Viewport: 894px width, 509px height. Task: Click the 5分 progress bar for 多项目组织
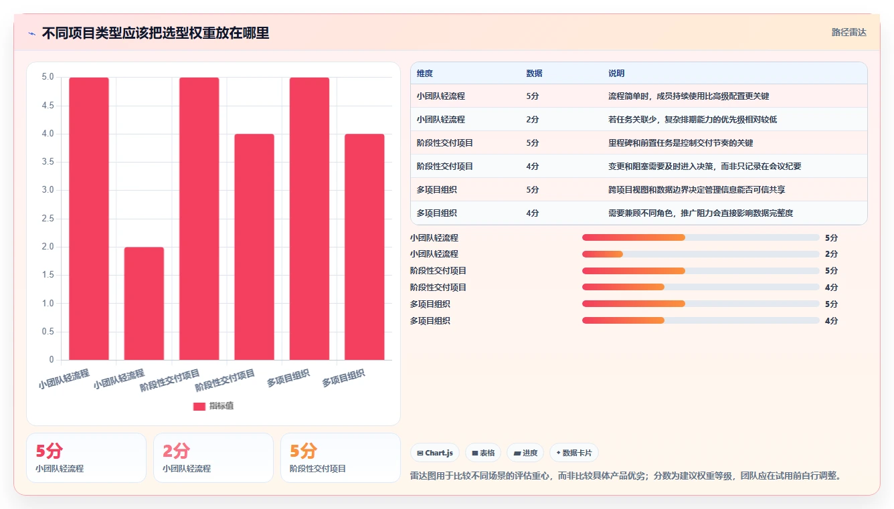701,304
